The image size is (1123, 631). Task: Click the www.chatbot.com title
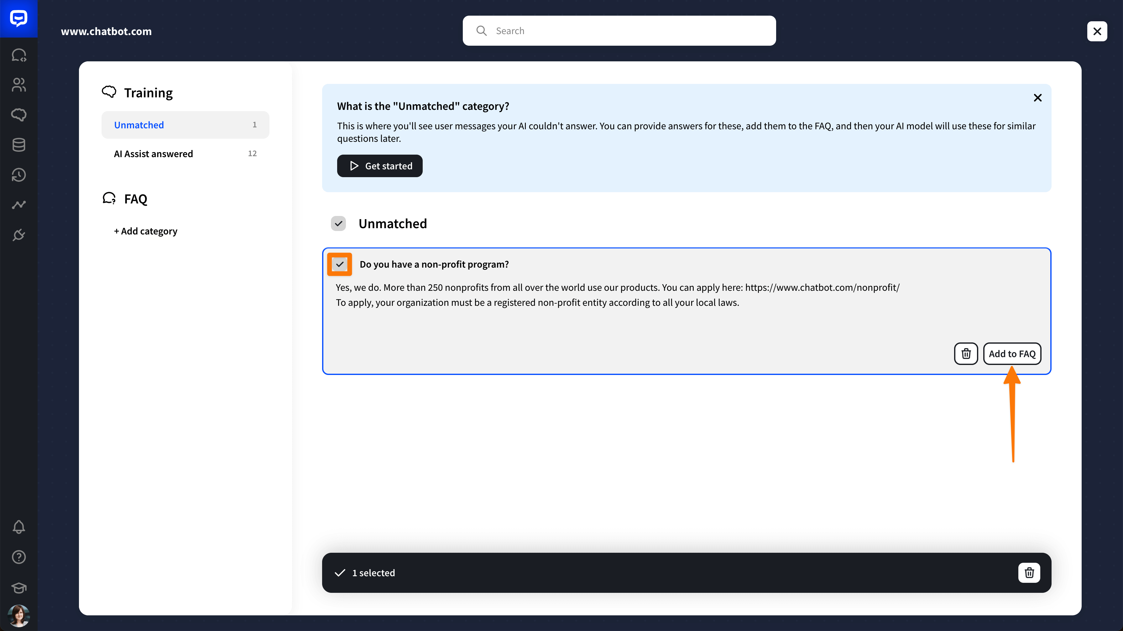(106, 31)
